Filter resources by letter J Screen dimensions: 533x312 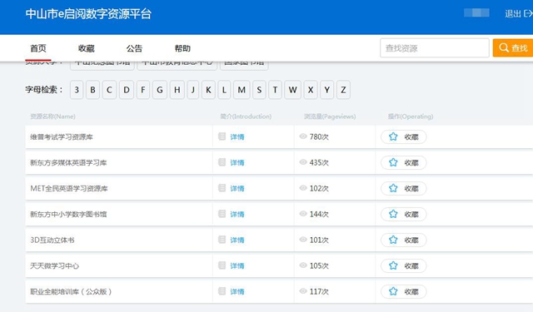coord(192,90)
